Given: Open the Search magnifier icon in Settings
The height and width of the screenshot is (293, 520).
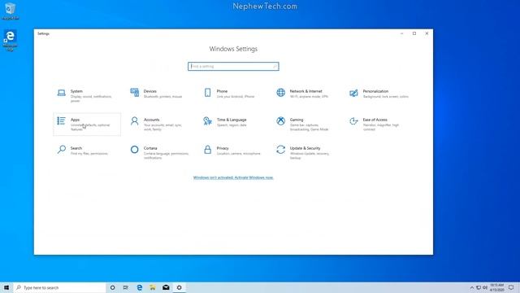Looking at the screenshot, I should (x=62, y=150).
